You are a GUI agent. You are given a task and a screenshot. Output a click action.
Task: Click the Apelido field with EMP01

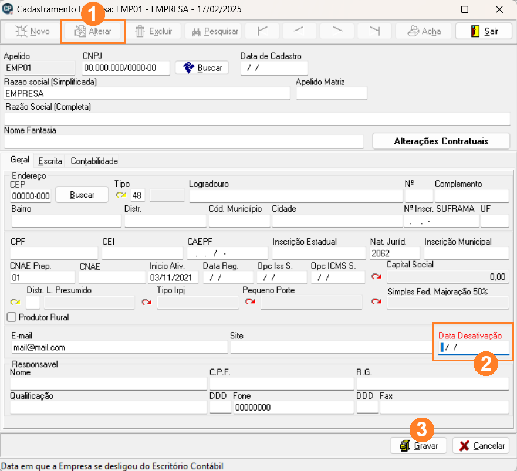point(39,68)
